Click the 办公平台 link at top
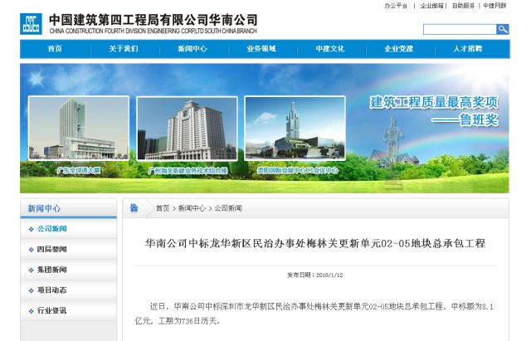Image resolution: width=531 pixels, height=341 pixels. [x=396, y=6]
